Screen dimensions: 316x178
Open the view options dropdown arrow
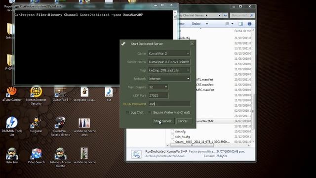pyautogui.click(x=233, y=24)
